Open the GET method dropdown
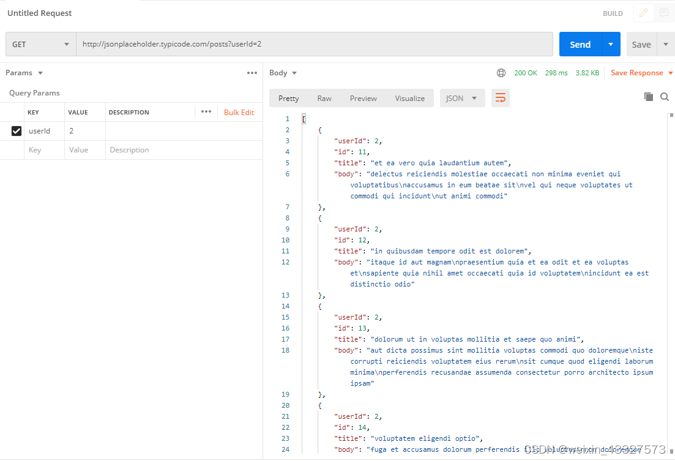Image resolution: width=675 pixels, height=461 pixels. (41, 44)
